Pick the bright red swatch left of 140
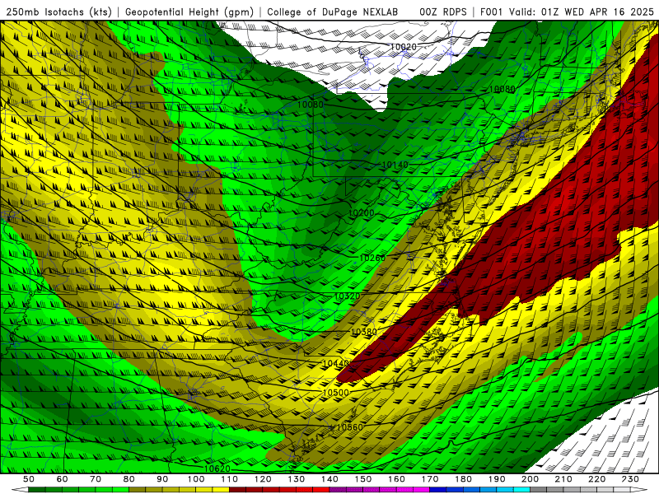 (x=321, y=490)
